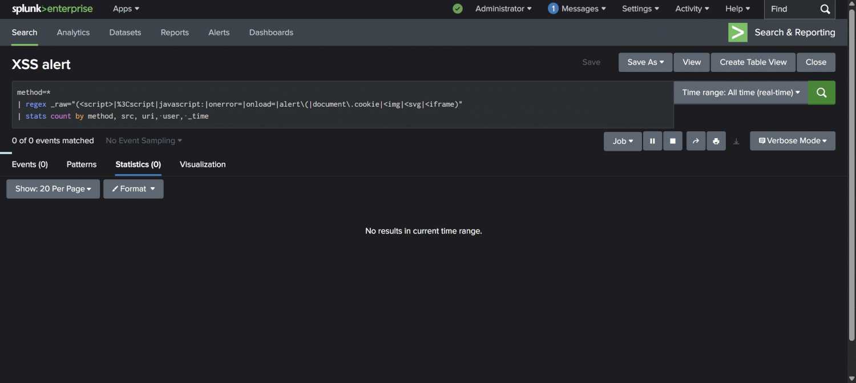Click the Create Table View button
Image resolution: width=856 pixels, height=383 pixels.
coord(753,62)
